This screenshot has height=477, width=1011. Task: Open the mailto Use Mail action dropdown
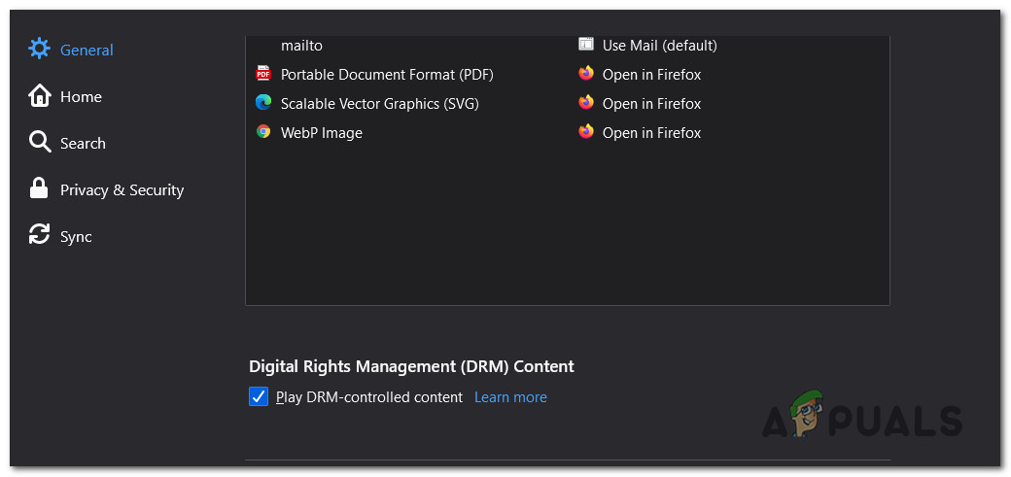point(659,45)
